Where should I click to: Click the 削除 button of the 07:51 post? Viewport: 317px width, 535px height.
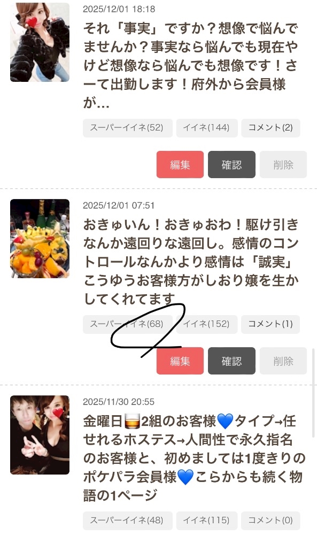click(x=283, y=361)
